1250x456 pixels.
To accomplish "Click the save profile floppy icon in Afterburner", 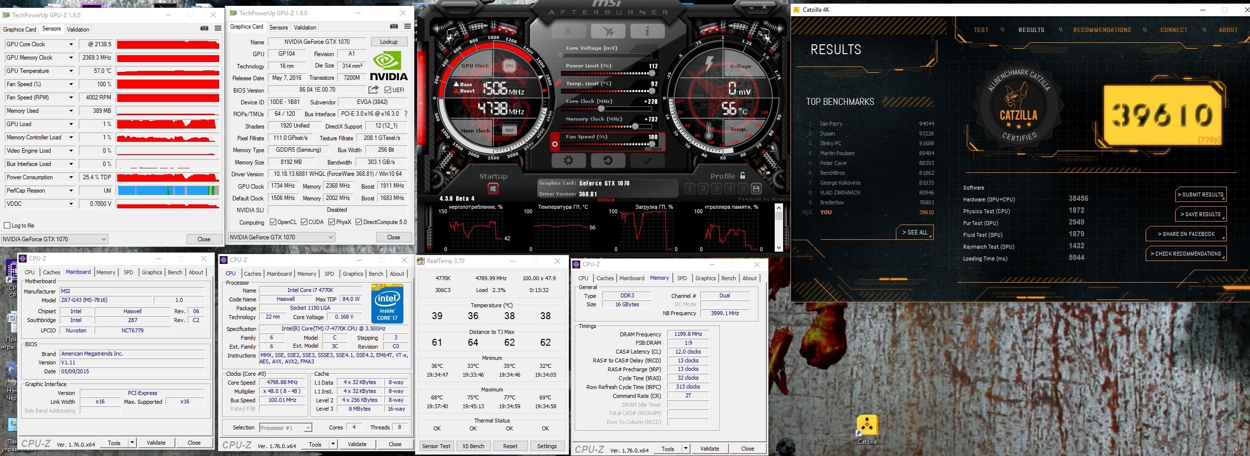I will pos(756,189).
